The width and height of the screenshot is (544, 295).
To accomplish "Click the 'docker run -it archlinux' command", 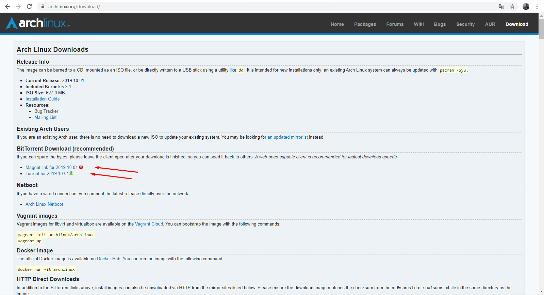I will click(x=46, y=269).
